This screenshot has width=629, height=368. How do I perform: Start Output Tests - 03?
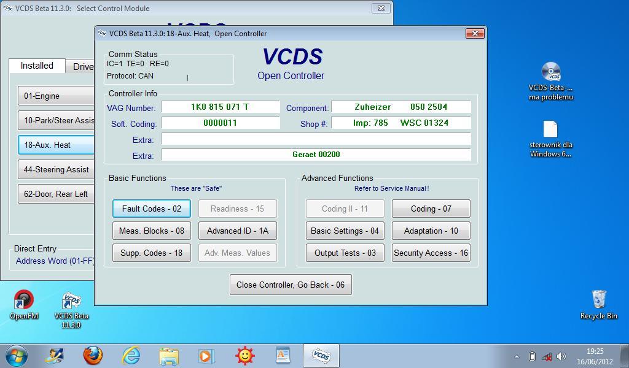(345, 253)
